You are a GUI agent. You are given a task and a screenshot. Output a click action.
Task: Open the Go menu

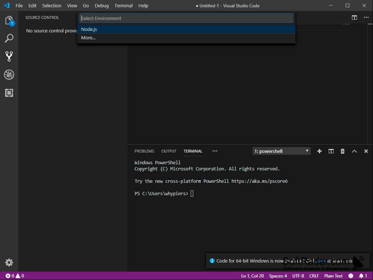click(86, 5)
